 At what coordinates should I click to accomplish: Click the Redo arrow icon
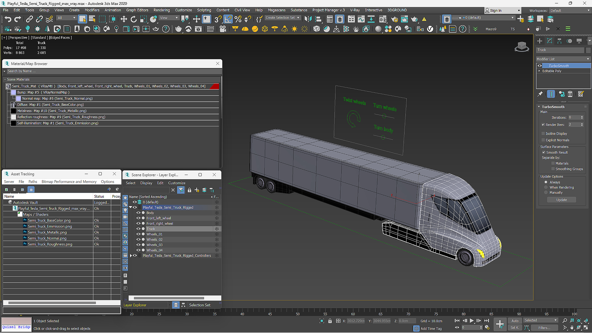coord(18,19)
